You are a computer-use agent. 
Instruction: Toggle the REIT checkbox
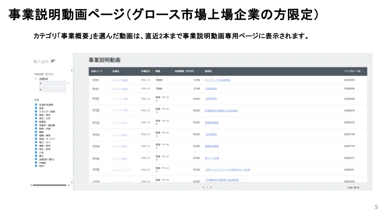tap(36, 166)
